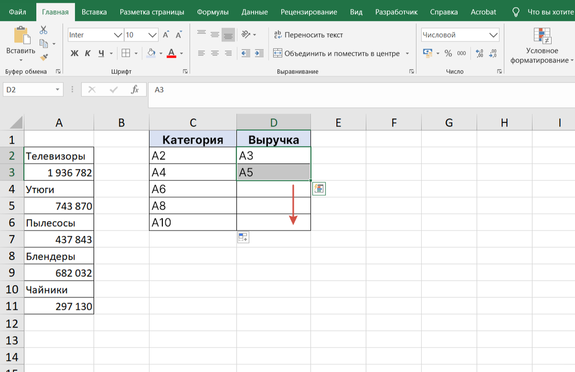Open Шрифт group dialog launcher
The height and width of the screenshot is (372, 575).
tap(185, 71)
